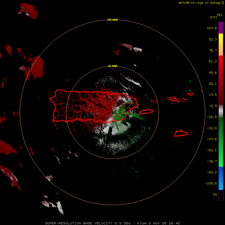This screenshot has width=225, height=225.
Task: Click the -47.6 legend value
Action: pos(212,139)
